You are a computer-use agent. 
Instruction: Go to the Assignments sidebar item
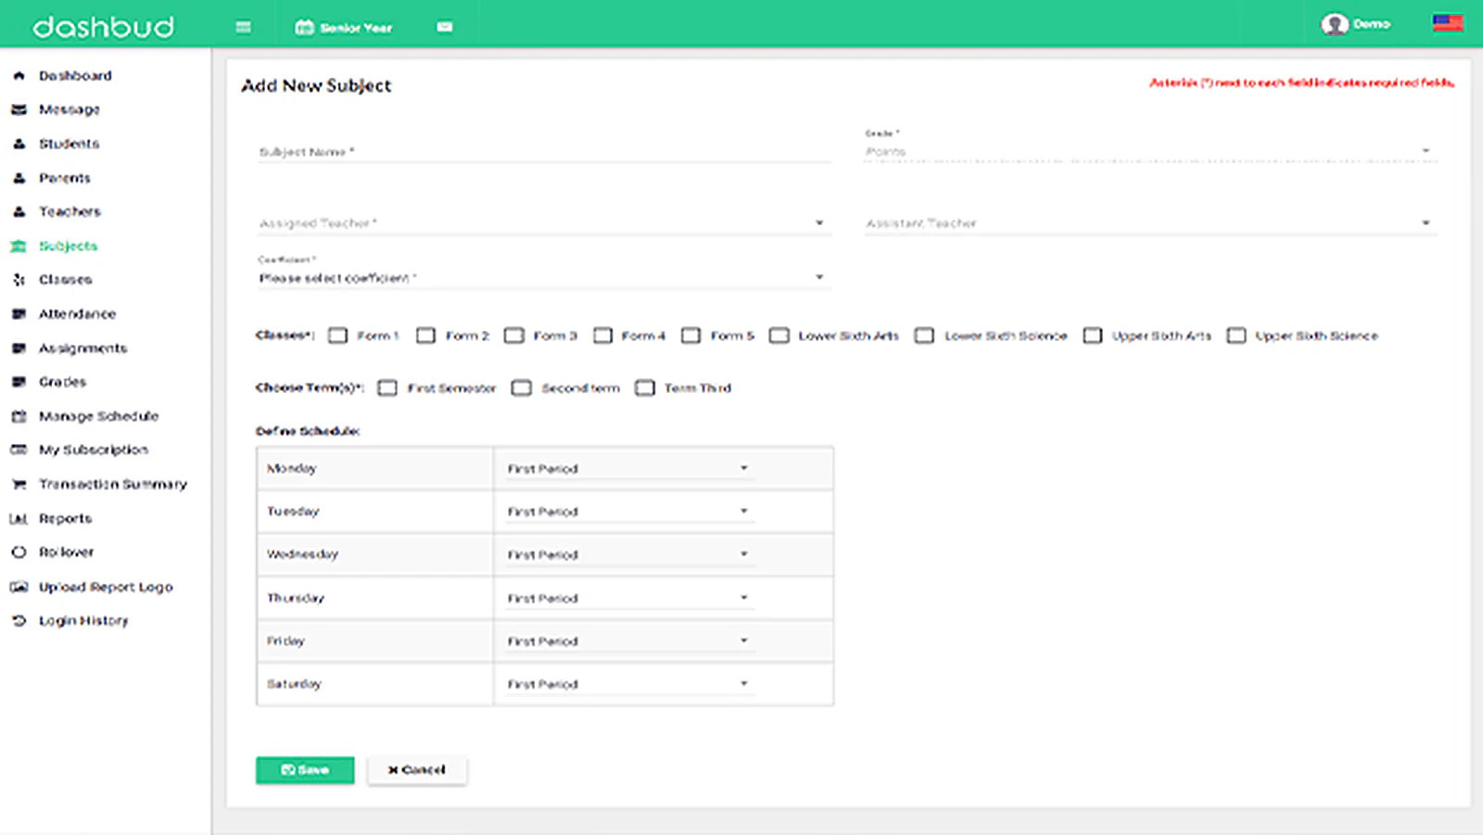coord(82,348)
